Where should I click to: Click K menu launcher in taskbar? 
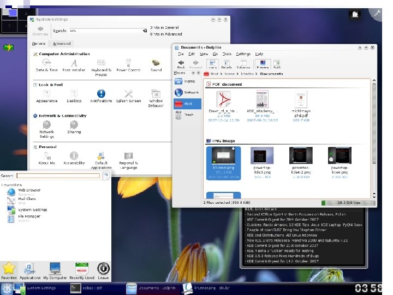6,289
